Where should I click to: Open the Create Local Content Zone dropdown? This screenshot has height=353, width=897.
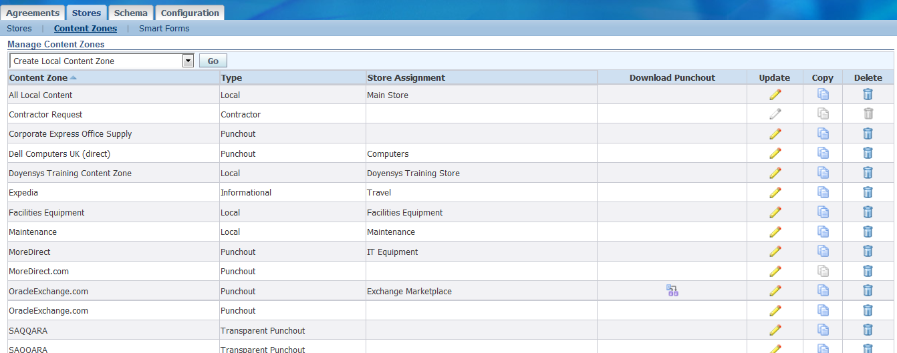pyautogui.click(x=102, y=61)
